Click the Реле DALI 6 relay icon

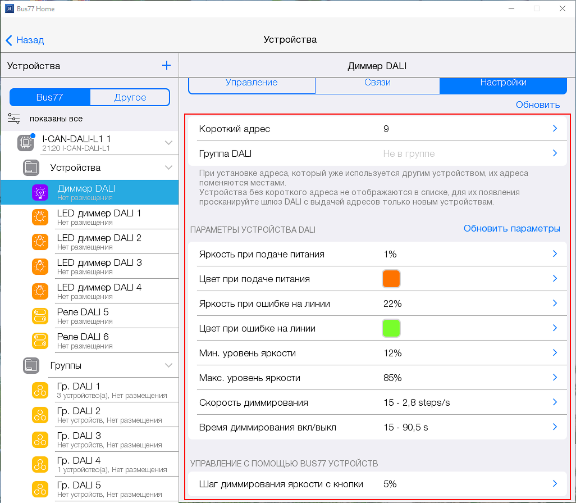(40, 341)
